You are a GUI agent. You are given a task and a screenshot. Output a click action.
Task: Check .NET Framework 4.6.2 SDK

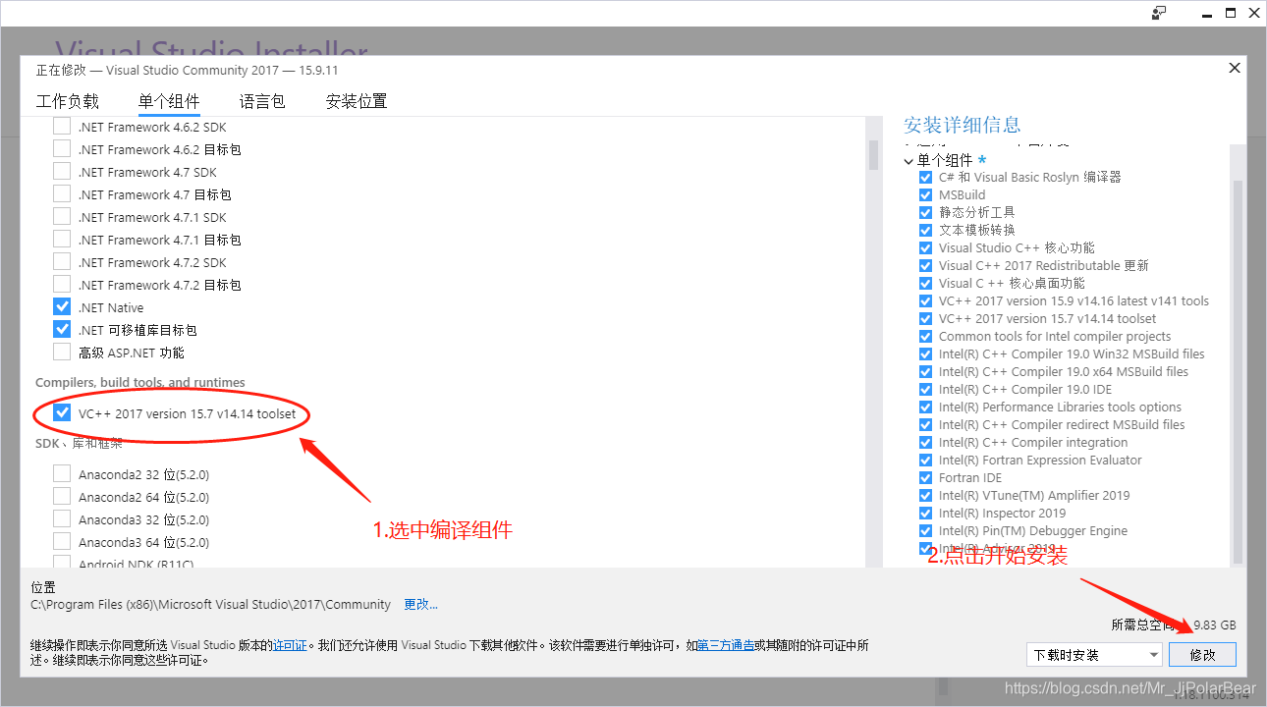click(x=62, y=127)
